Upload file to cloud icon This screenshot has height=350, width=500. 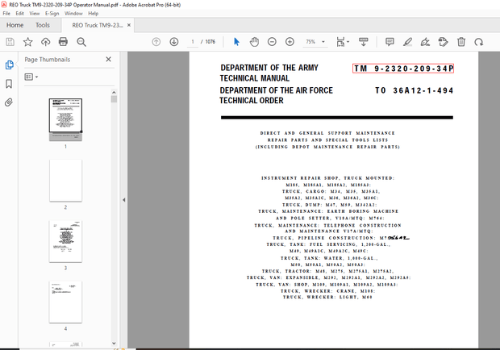tap(46, 42)
